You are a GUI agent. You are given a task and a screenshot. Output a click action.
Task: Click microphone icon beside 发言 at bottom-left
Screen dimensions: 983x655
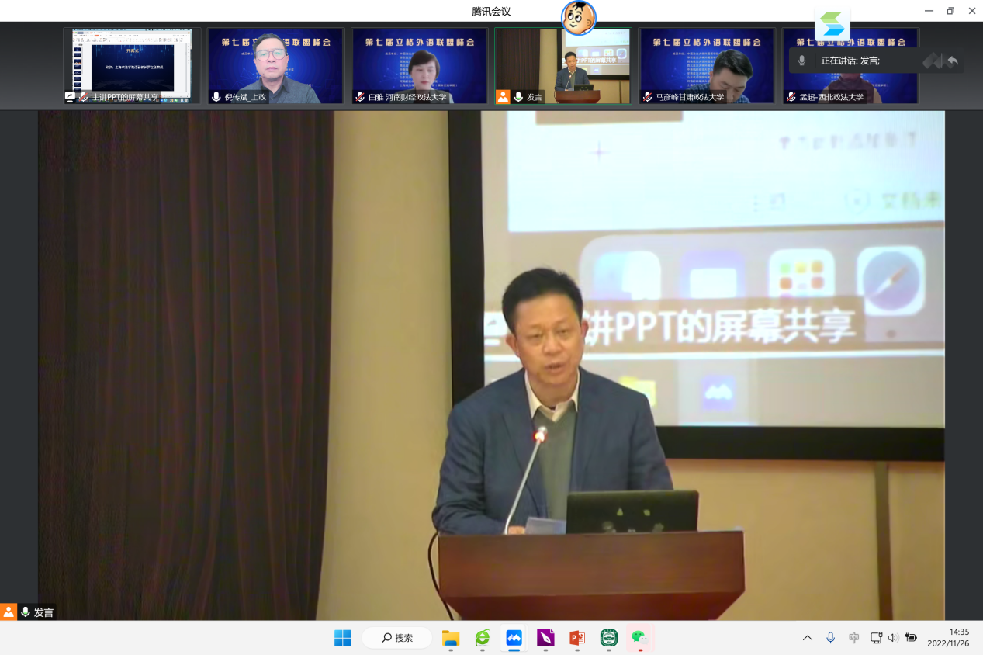pos(26,612)
